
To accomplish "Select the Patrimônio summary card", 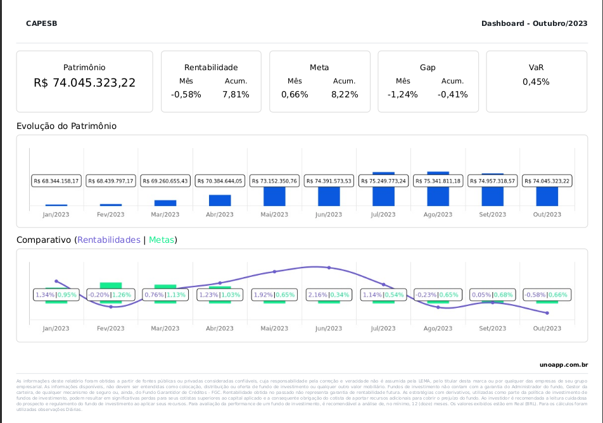I will coord(84,82).
